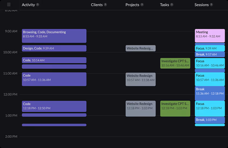The image size is (228, 148).
Task: Select the Code activity 12:18 PM - 12:50 PM
Action: (54, 106)
